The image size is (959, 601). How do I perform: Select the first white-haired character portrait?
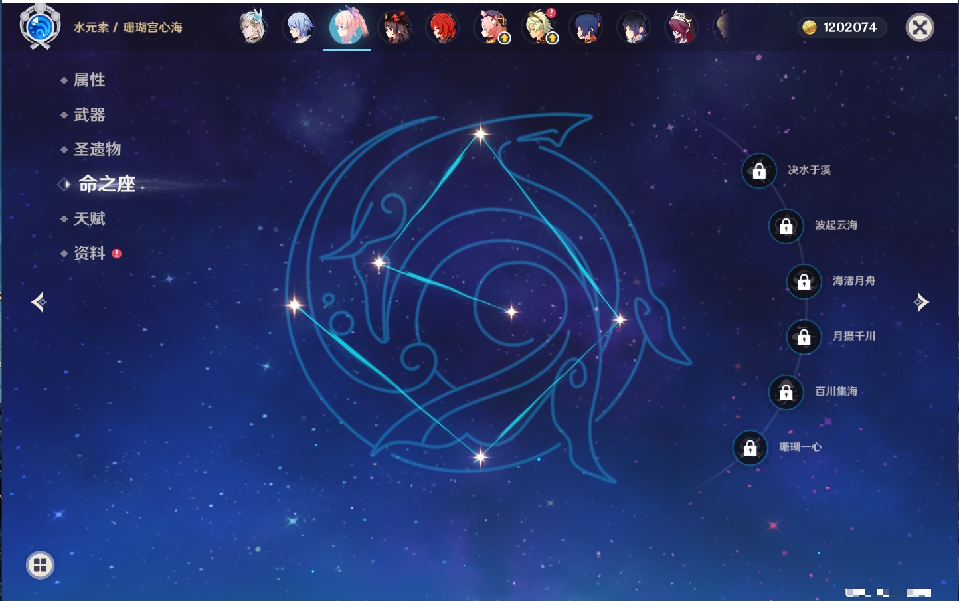(252, 27)
